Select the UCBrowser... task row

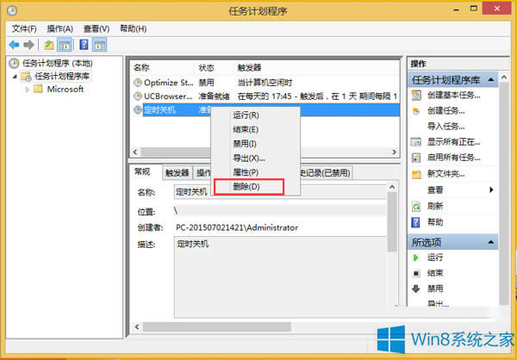pyautogui.click(x=265, y=96)
